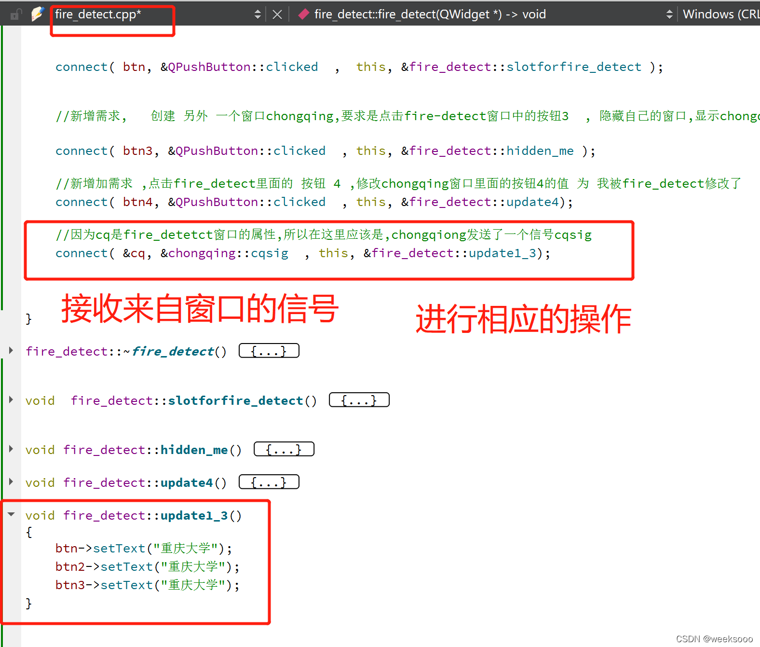Screen dimensions: 760x647
Task: Click the ~fire_detect destructor name
Action: 169,352
